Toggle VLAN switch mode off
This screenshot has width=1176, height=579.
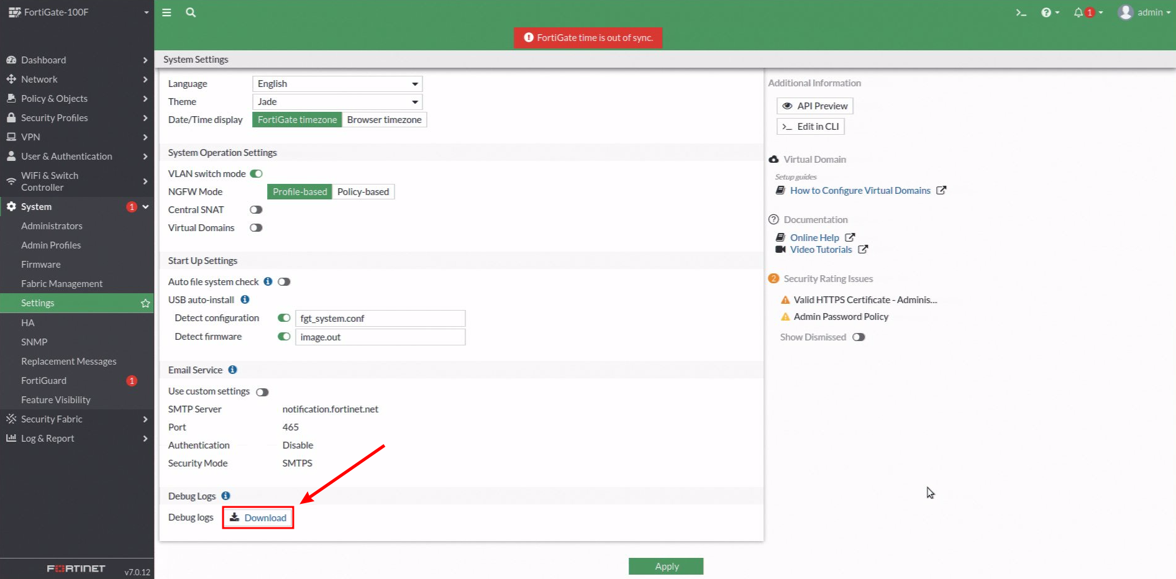click(x=256, y=174)
